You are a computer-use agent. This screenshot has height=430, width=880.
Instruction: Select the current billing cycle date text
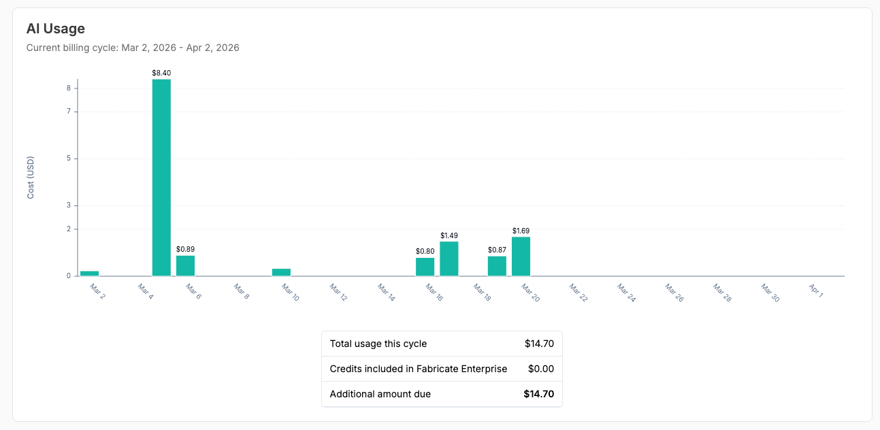[x=133, y=48]
